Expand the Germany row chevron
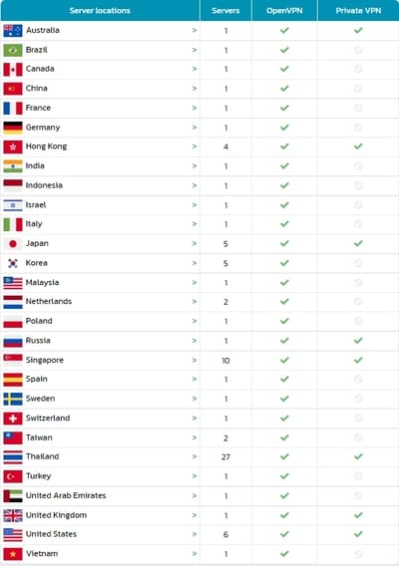 [195, 128]
